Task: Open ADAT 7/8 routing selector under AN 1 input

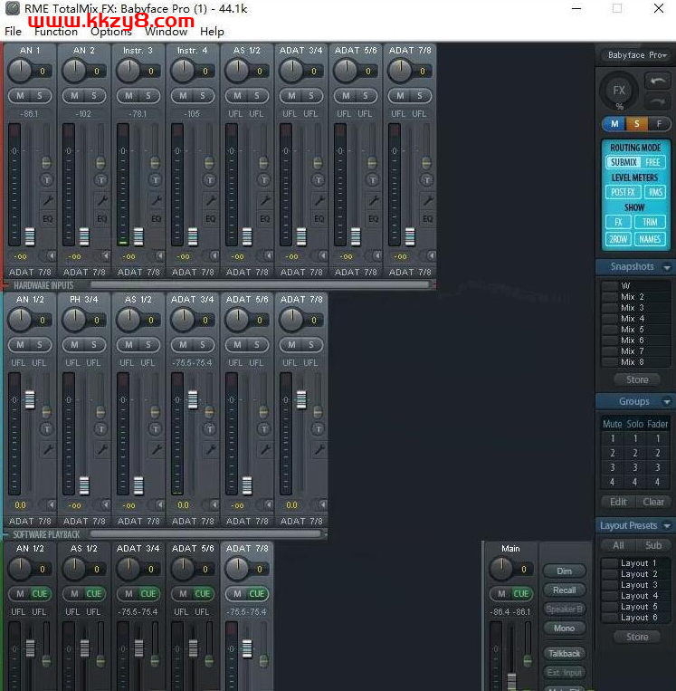Action: point(30,272)
